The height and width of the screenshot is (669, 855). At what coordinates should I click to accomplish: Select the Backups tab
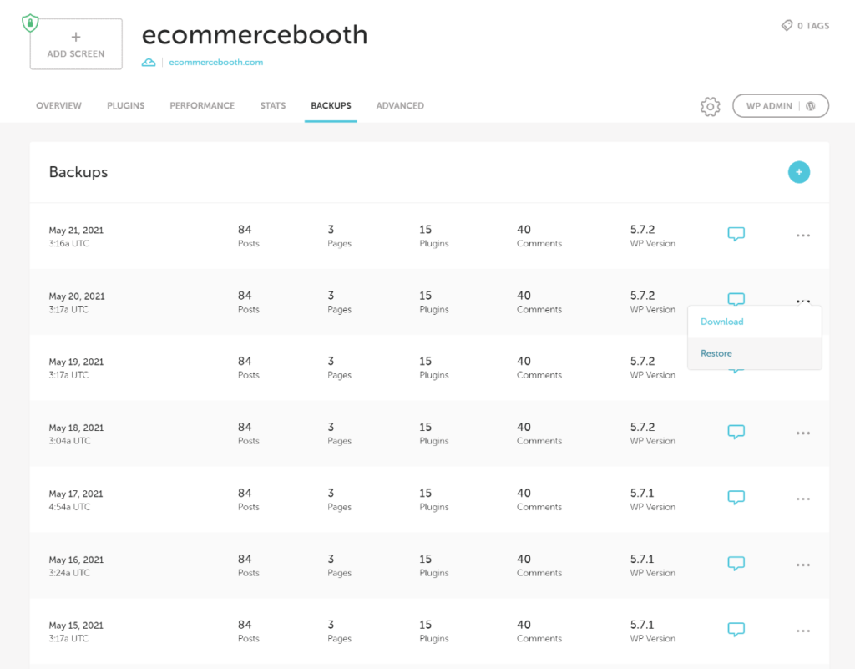pyautogui.click(x=331, y=106)
